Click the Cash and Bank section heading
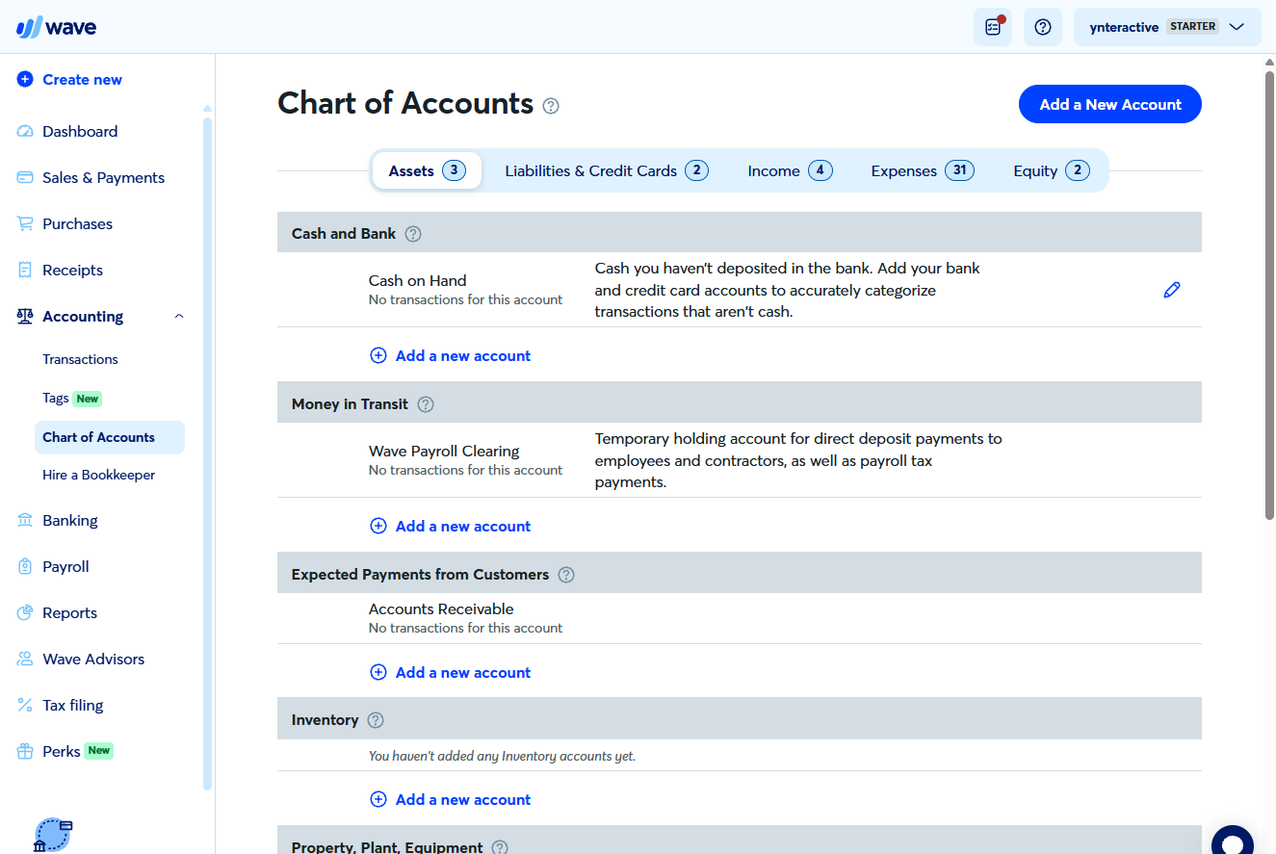 344,234
